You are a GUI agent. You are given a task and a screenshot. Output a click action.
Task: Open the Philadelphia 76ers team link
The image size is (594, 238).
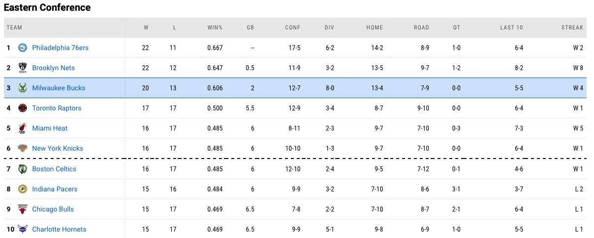[60, 48]
